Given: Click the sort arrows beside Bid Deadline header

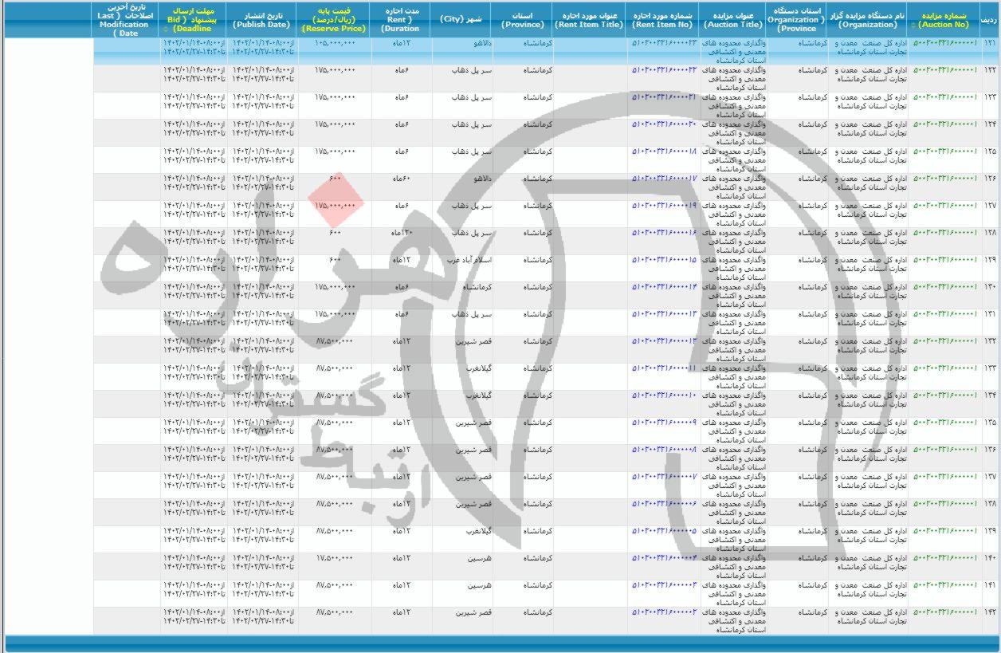Looking at the screenshot, I should pyautogui.click(x=165, y=30).
